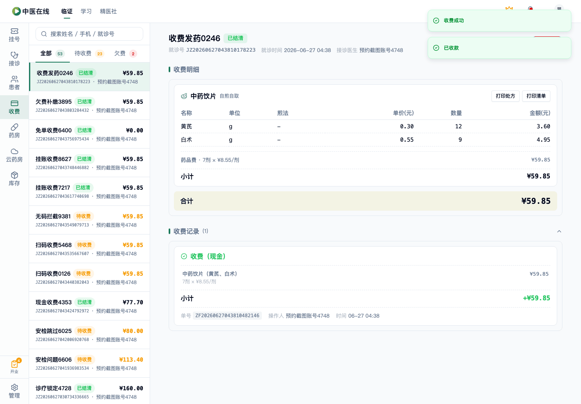Click the 已结清 badge beside title
581x404 pixels.
pos(235,38)
